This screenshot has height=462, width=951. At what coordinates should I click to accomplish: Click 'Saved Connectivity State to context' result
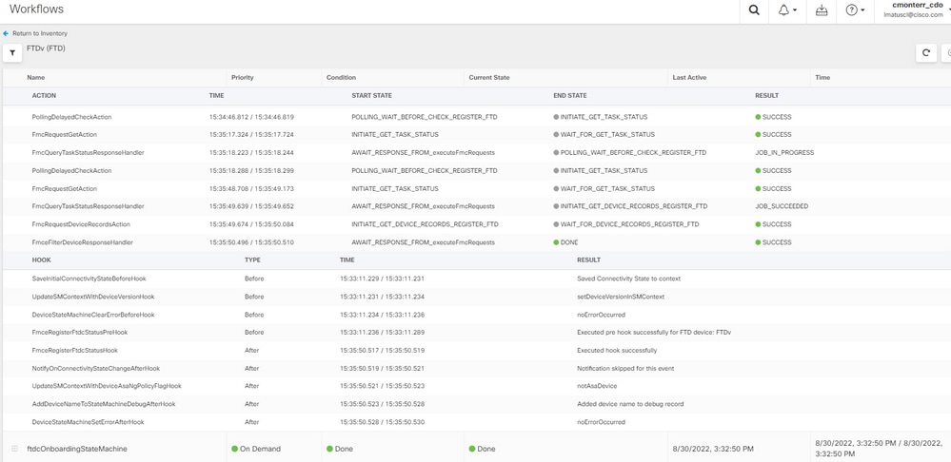pos(628,279)
